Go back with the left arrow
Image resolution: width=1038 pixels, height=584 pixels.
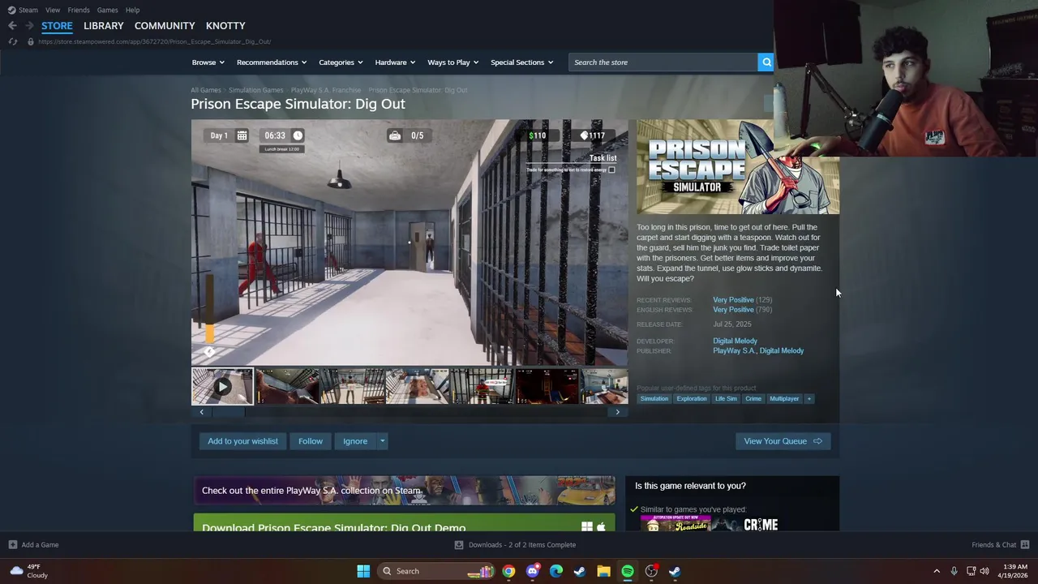tap(12, 26)
